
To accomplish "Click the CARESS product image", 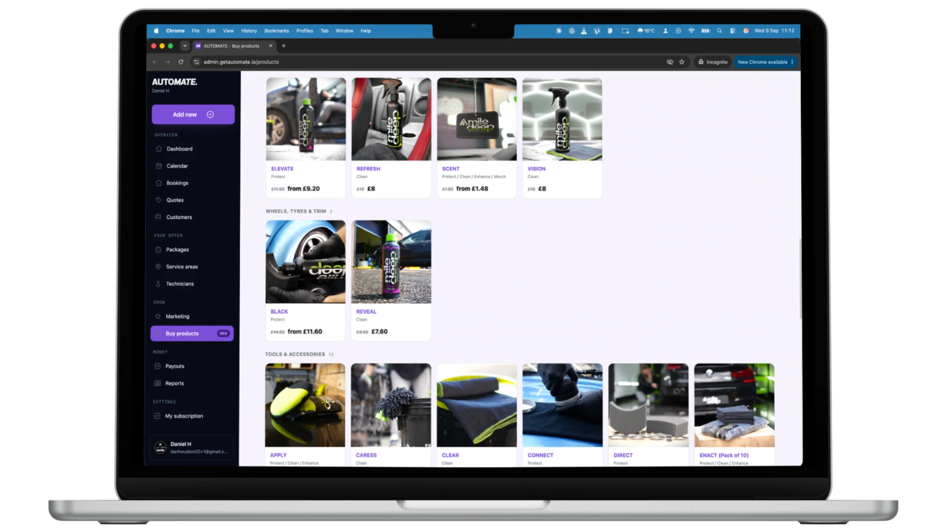I will [391, 405].
